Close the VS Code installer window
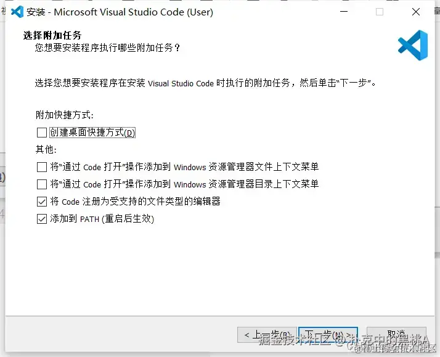440x357 pixels. (416, 12)
